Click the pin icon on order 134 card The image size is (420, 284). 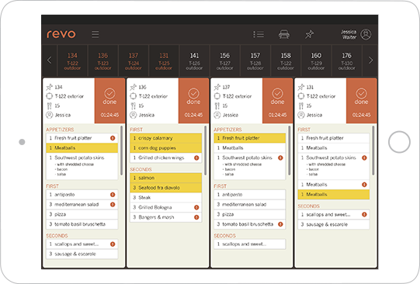tap(49, 87)
